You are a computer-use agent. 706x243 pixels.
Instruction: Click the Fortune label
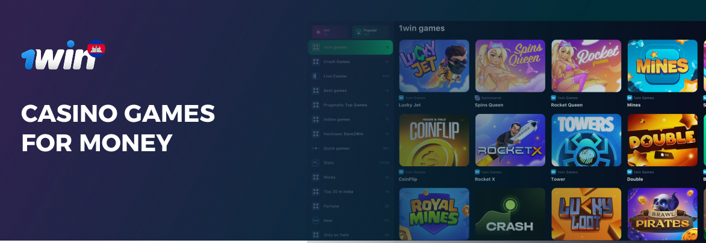331,206
